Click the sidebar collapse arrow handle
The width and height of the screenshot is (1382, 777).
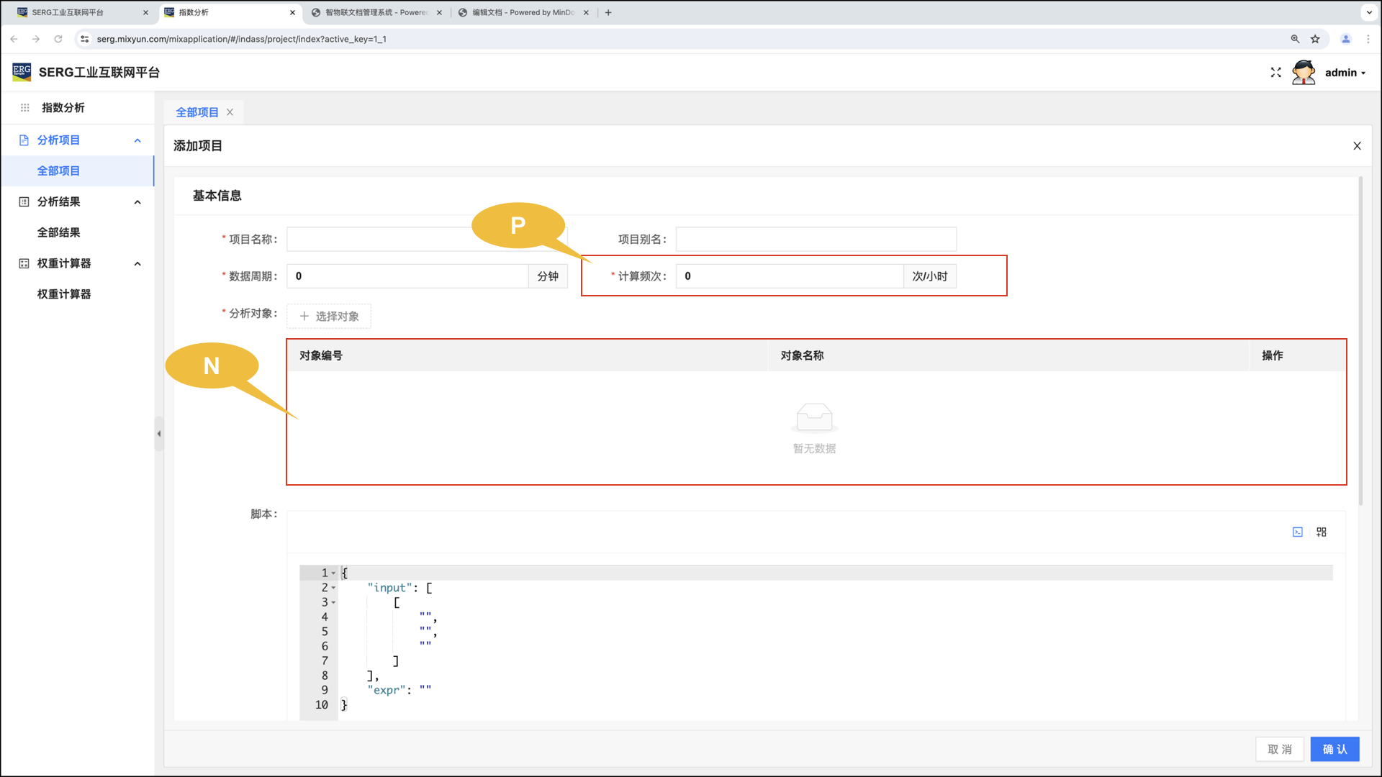point(159,434)
